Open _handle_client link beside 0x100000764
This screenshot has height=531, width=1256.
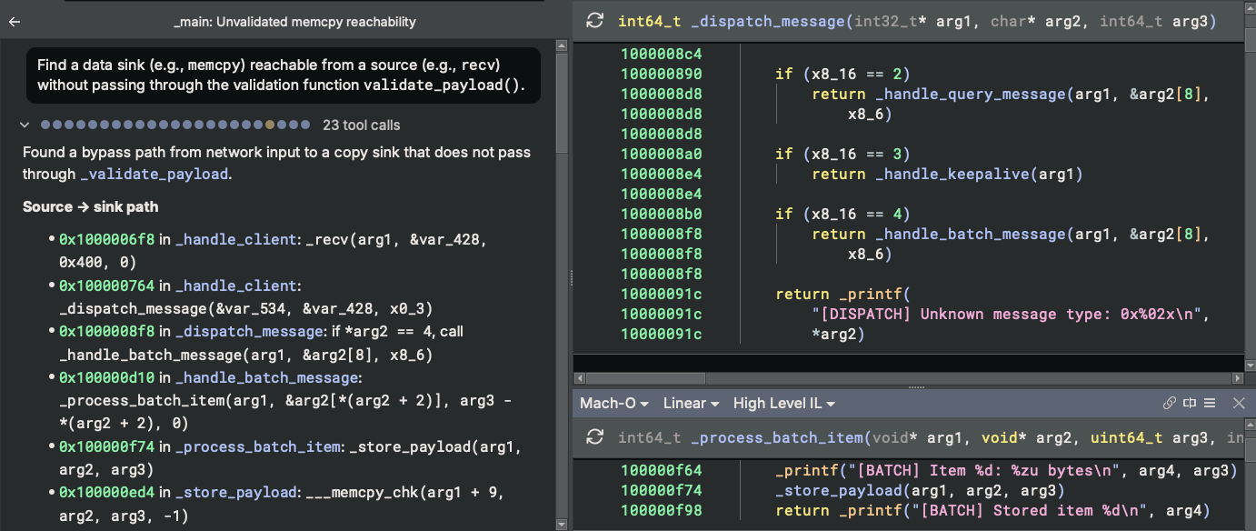coord(235,286)
